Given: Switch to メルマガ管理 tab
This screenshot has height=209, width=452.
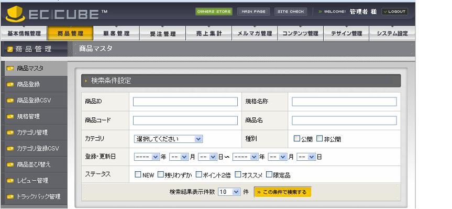Looking at the screenshot, I should [255, 34].
